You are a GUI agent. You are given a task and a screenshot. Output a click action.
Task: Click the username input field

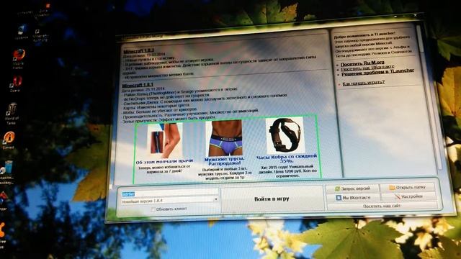point(170,194)
